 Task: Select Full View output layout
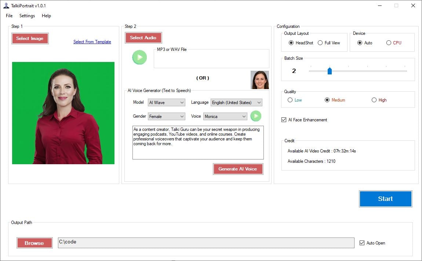click(x=329, y=43)
